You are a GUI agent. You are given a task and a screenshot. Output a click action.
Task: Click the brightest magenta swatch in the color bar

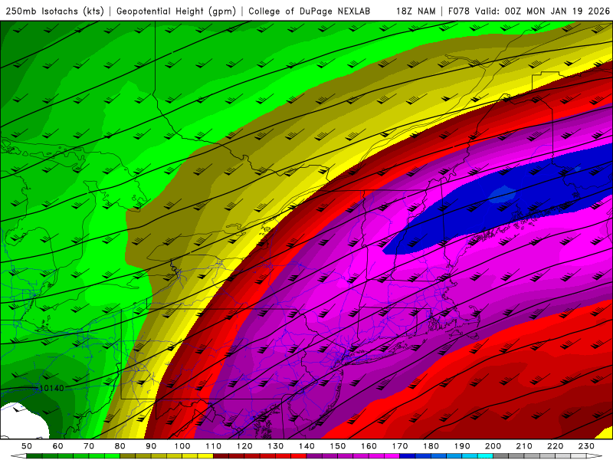point(392,456)
